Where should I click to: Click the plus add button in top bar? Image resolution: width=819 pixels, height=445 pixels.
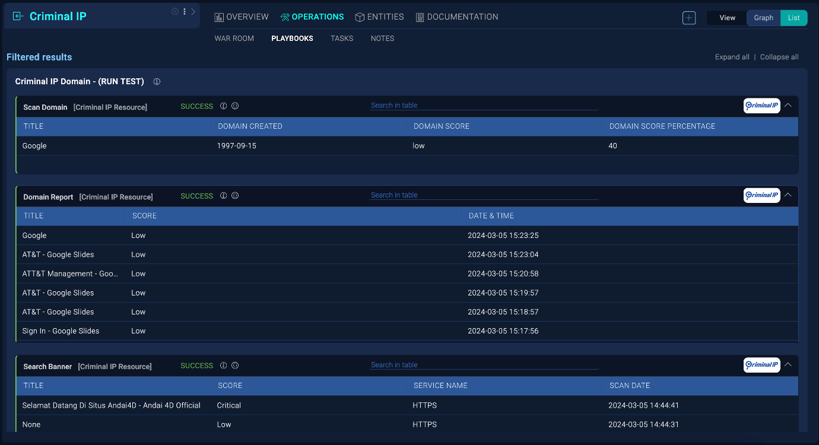pyautogui.click(x=689, y=18)
